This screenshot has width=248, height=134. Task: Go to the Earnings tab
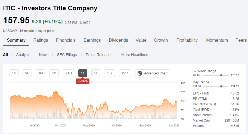(x=92, y=40)
